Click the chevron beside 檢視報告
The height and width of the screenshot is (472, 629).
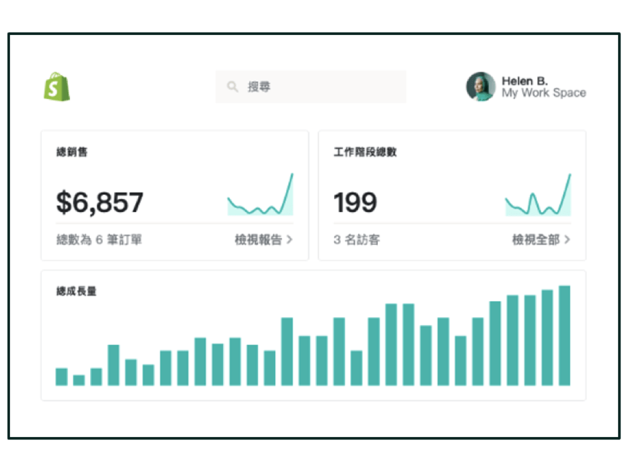289,240
